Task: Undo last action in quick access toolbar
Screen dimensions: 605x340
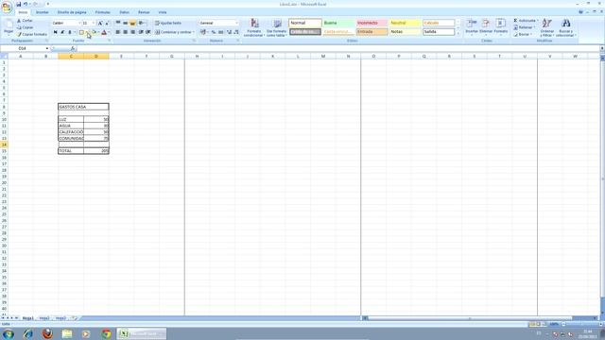Action: tap(26, 4)
